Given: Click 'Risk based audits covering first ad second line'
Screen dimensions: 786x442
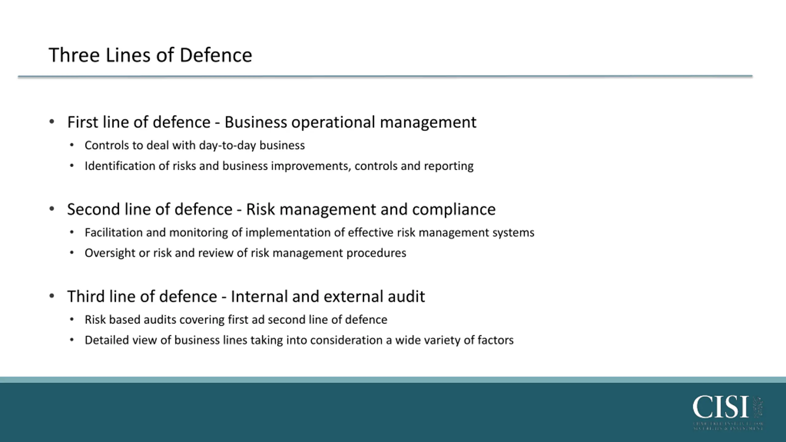Looking at the screenshot, I should coord(236,320).
